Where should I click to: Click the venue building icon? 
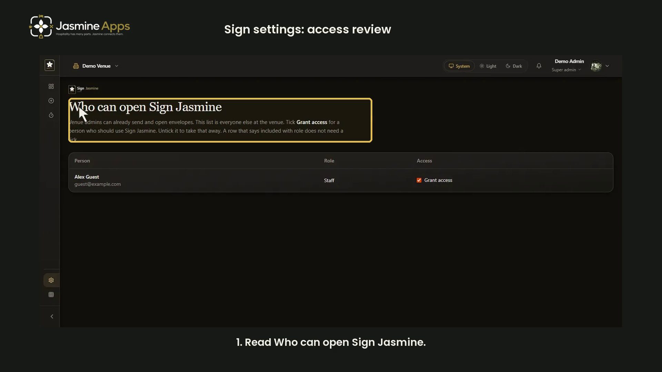pyautogui.click(x=76, y=66)
